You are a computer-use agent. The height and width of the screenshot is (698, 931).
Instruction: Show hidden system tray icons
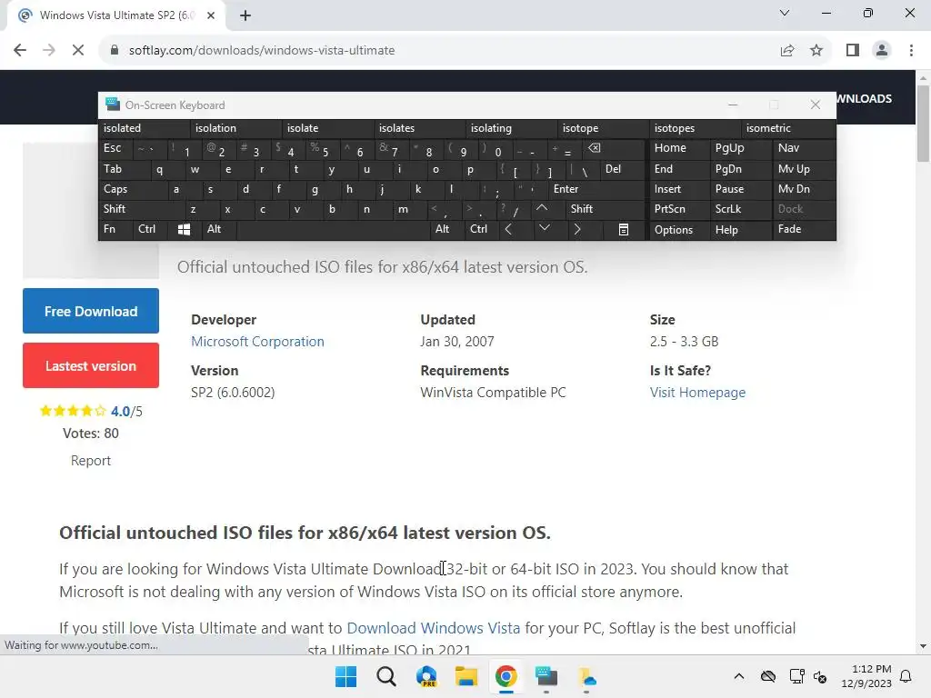coord(738,676)
